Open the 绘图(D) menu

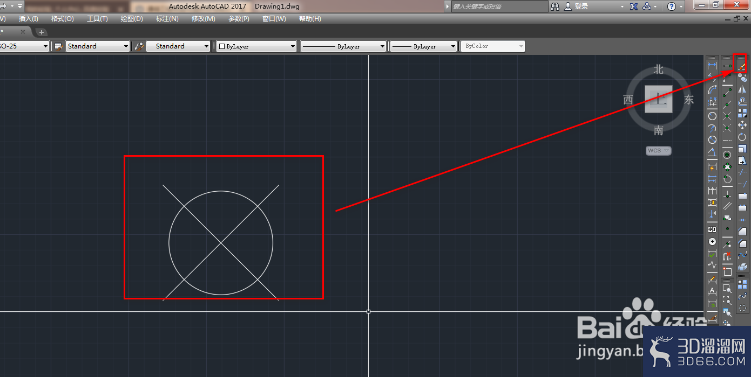click(132, 18)
